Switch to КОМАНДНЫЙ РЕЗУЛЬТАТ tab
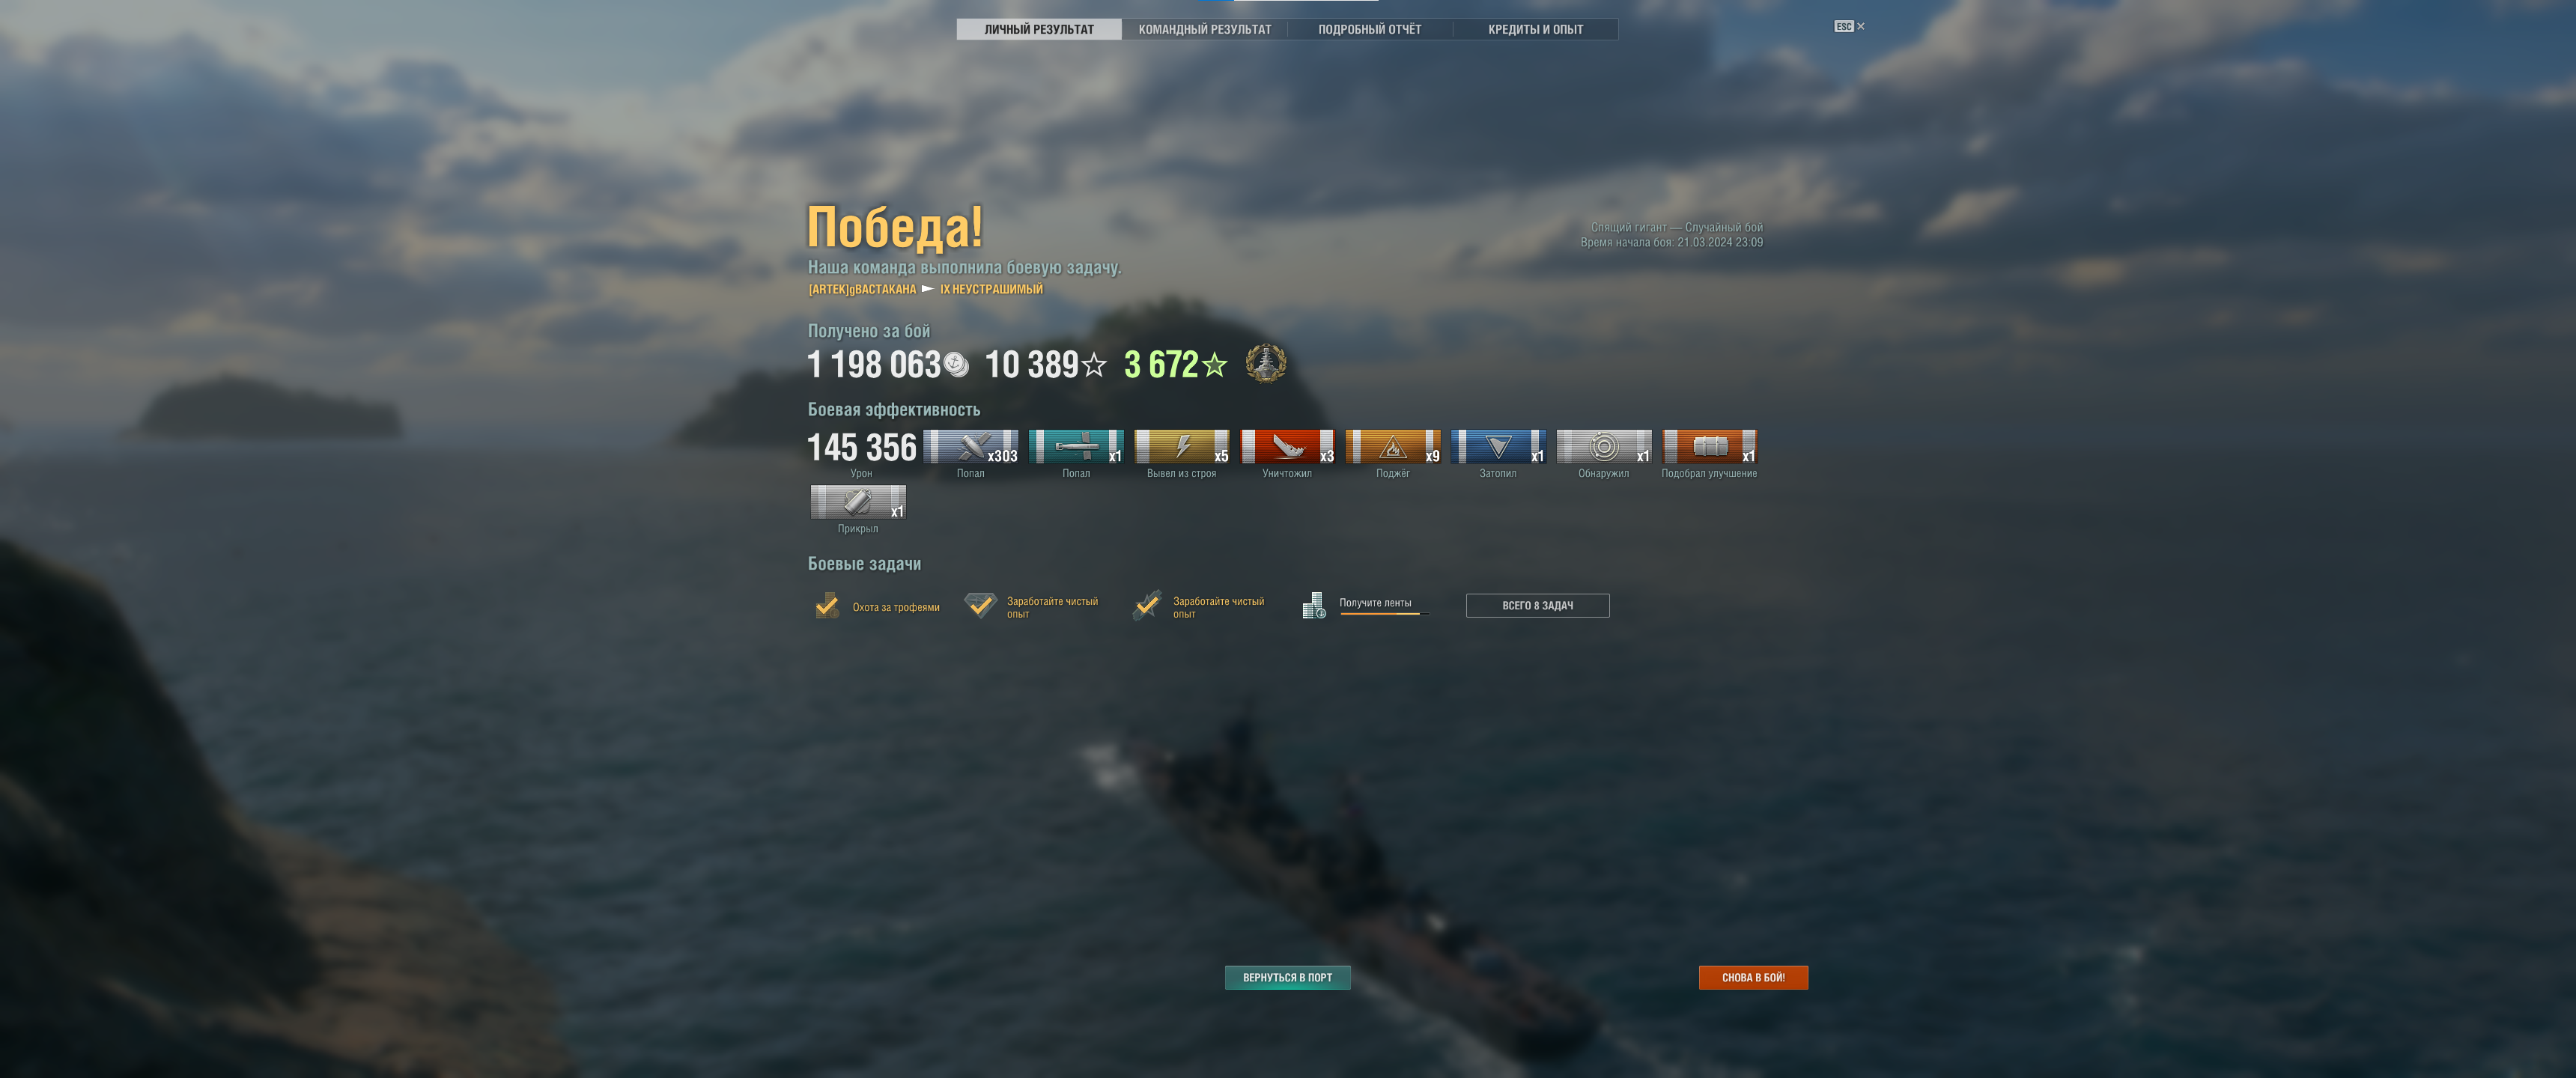The image size is (2576, 1078). [x=1205, y=29]
